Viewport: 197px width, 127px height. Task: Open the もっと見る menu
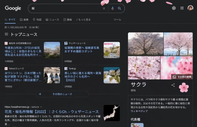pos(83,20)
